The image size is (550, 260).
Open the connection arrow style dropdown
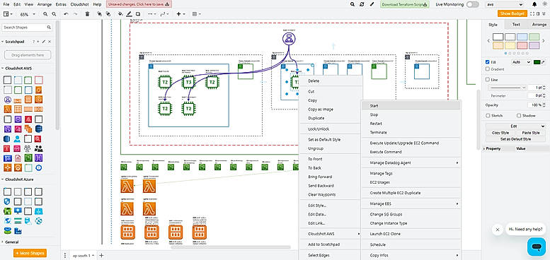tap(151, 14)
